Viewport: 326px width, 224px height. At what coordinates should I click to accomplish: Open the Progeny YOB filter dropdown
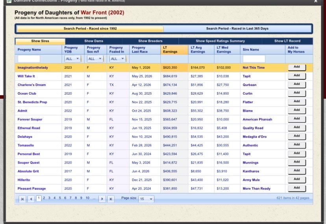(72, 59)
